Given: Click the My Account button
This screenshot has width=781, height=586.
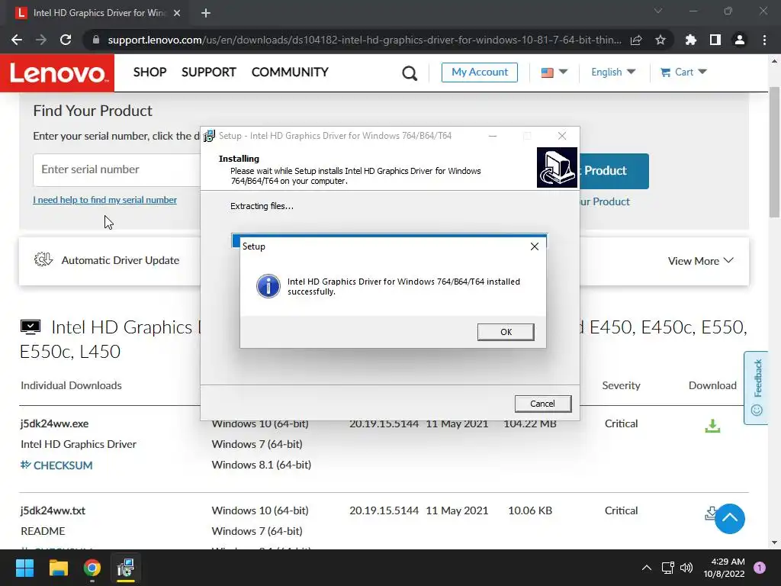Looking at the screenshot, I should tap(480, 72).
